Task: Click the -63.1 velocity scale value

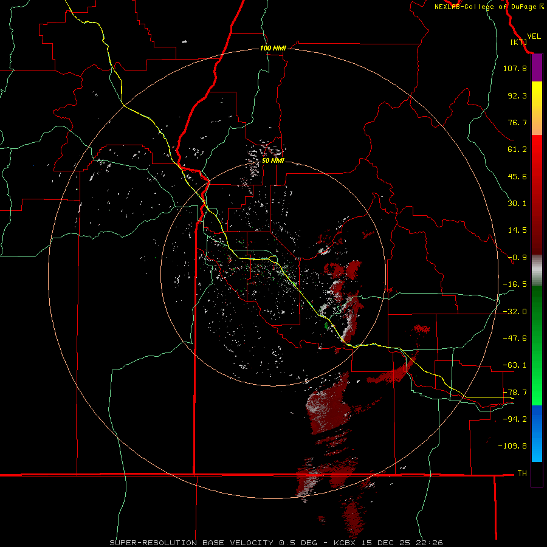Action: 515,365
